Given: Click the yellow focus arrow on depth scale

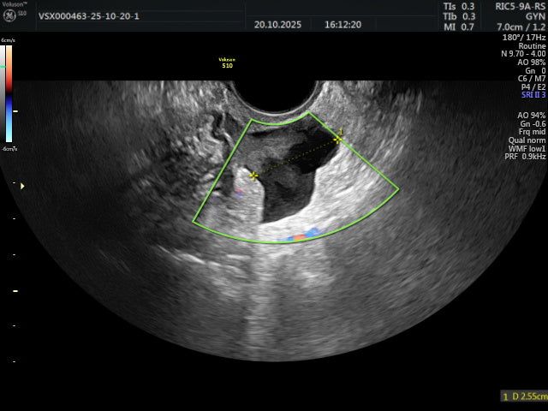Looking at the screenshot, I should click(22, 185).
